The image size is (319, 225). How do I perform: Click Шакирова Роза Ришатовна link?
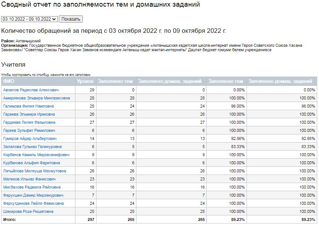[x=28, y=211]
